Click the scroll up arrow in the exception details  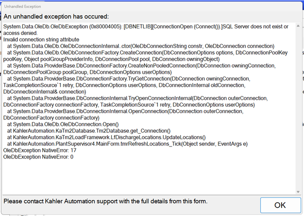pyautogui.click(x=297, y=26)
